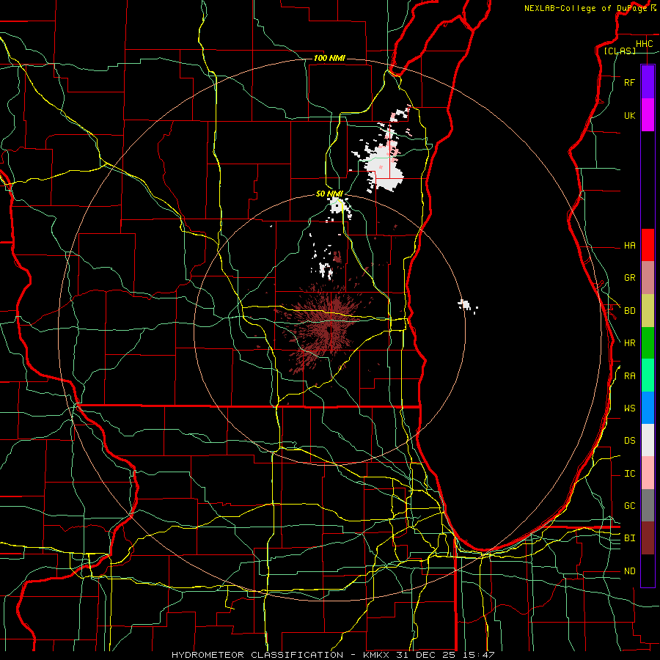
Task: Click the brown BI legend swatch
Action: click(648, 538)
